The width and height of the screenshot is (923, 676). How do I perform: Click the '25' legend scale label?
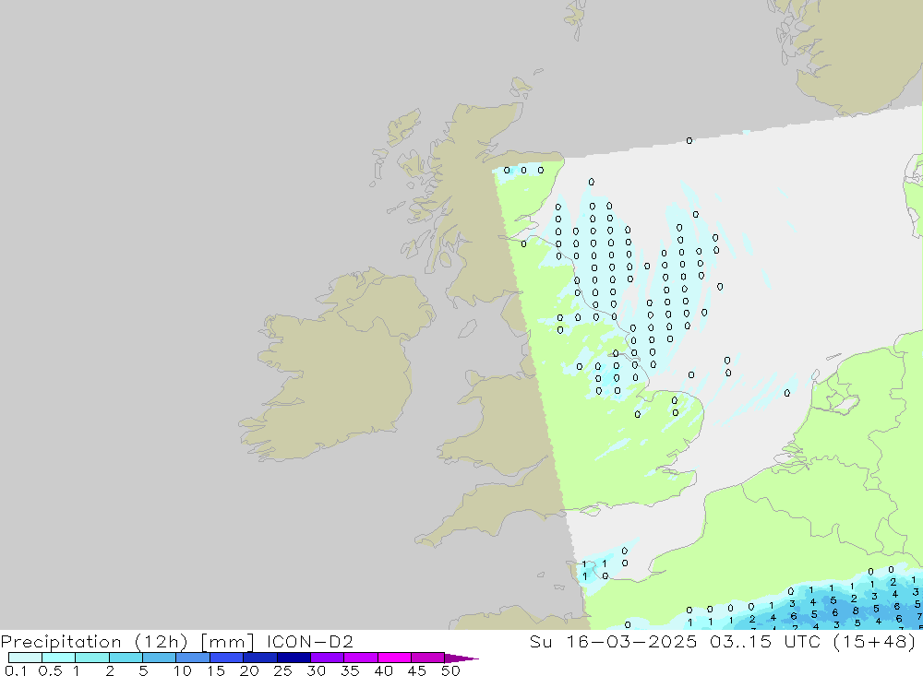(x=283, y=670)
